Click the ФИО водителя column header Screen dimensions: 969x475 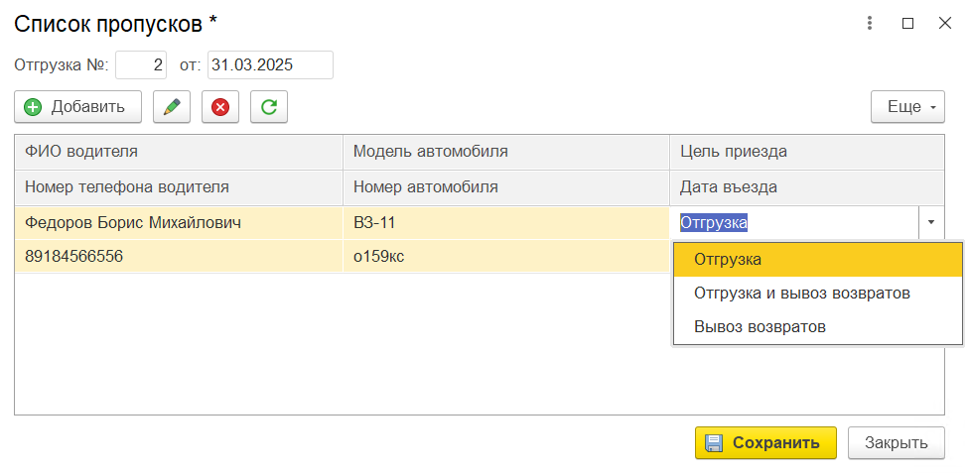click(81, 152)
